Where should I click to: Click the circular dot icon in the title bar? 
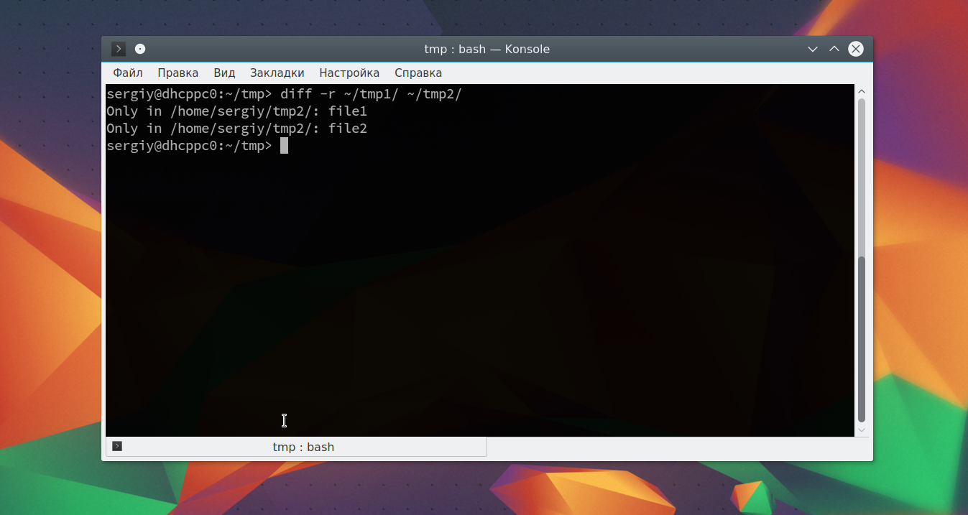(139, 49)
